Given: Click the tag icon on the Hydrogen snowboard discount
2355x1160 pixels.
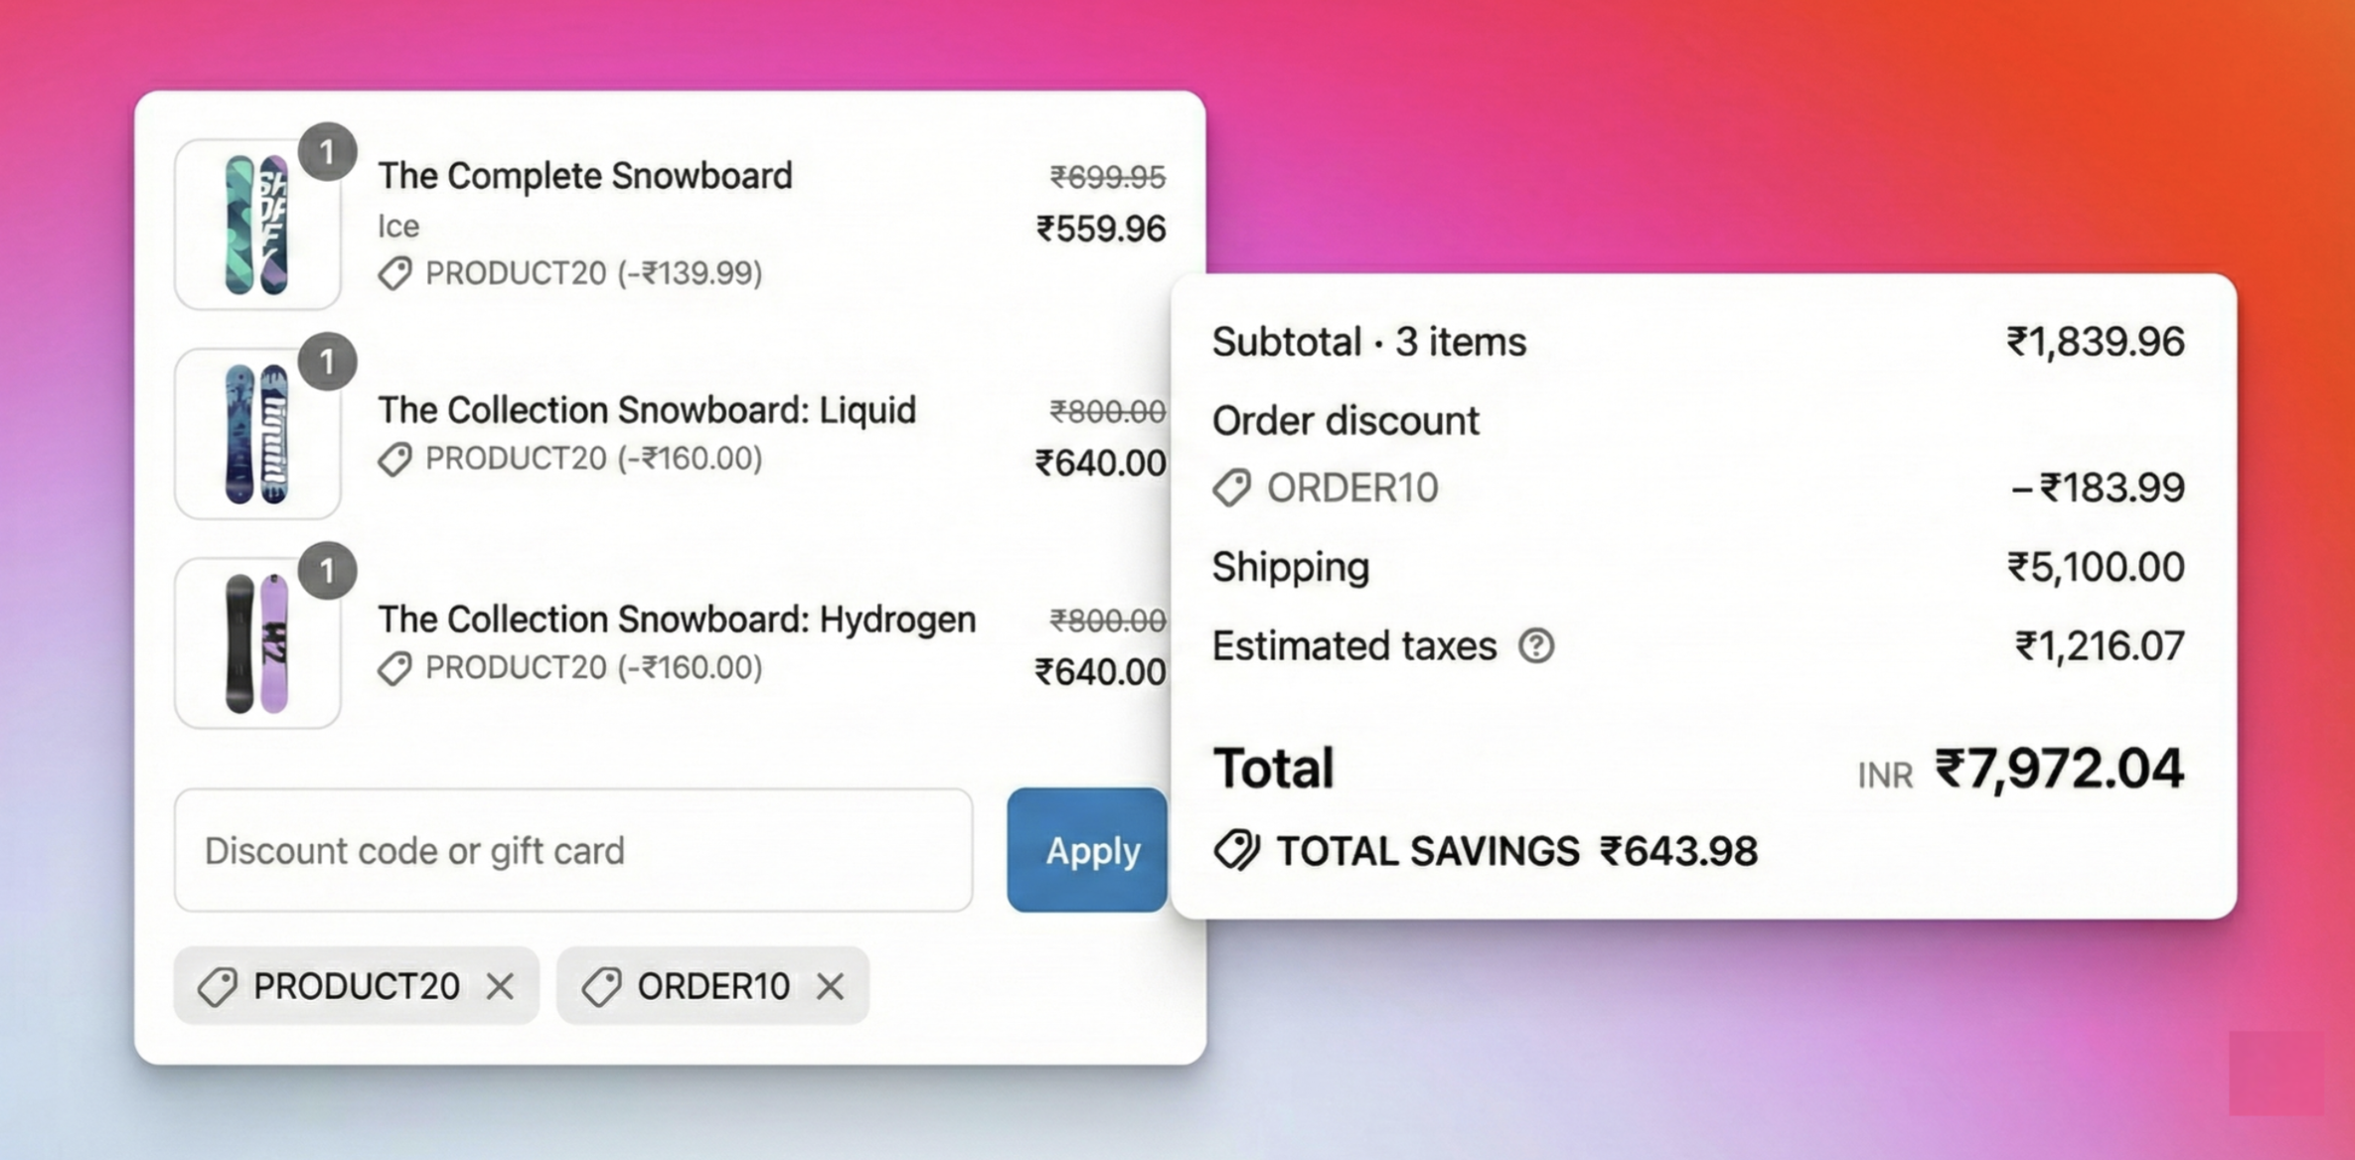Looking at the screenshot, I should coord(393,667).
